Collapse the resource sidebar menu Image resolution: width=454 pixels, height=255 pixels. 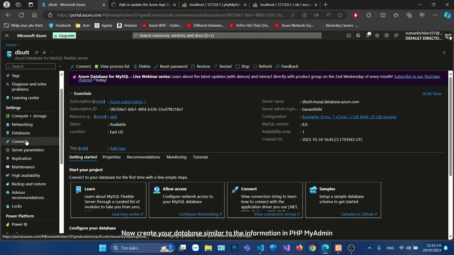[x=60, y=66]
